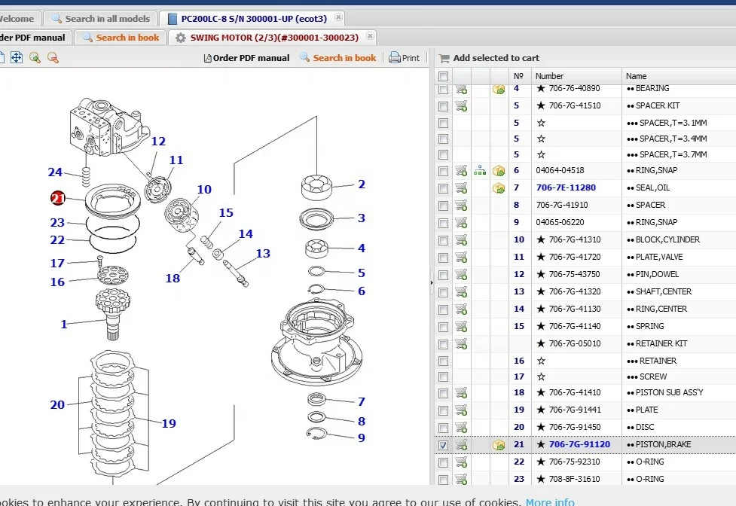The image size is (736, 506).
Task: Click the More info cookies link
Action: point(550,501)
